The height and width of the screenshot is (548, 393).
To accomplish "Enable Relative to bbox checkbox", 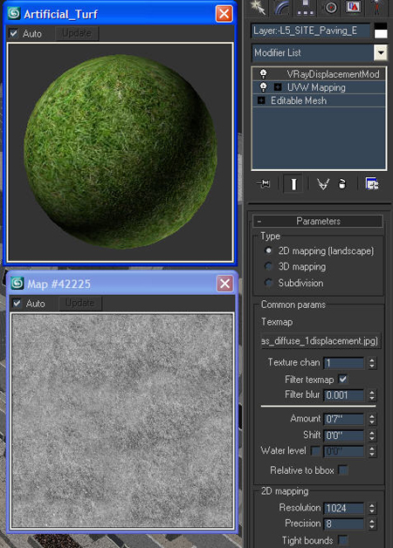I will [x=343, y=470].
